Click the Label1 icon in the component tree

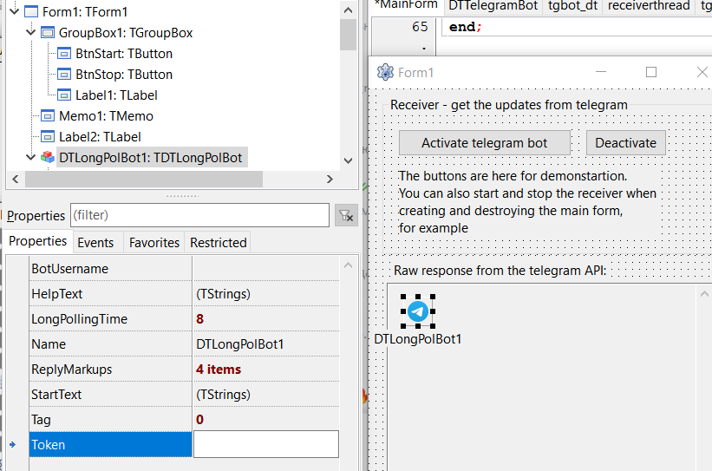coord(64,95)
